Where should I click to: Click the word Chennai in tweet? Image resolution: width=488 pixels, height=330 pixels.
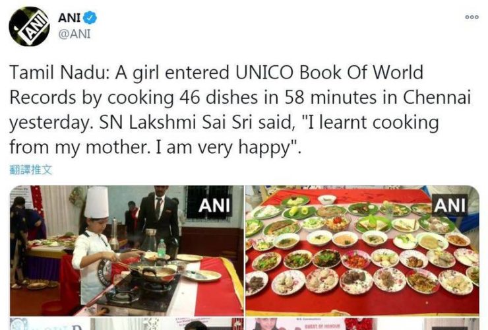(437, 97)
